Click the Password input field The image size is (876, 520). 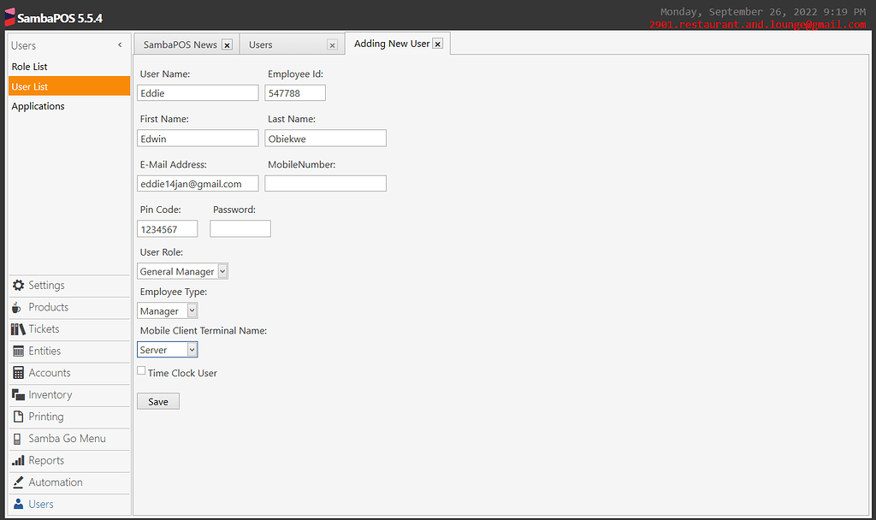tap(240, 228)
